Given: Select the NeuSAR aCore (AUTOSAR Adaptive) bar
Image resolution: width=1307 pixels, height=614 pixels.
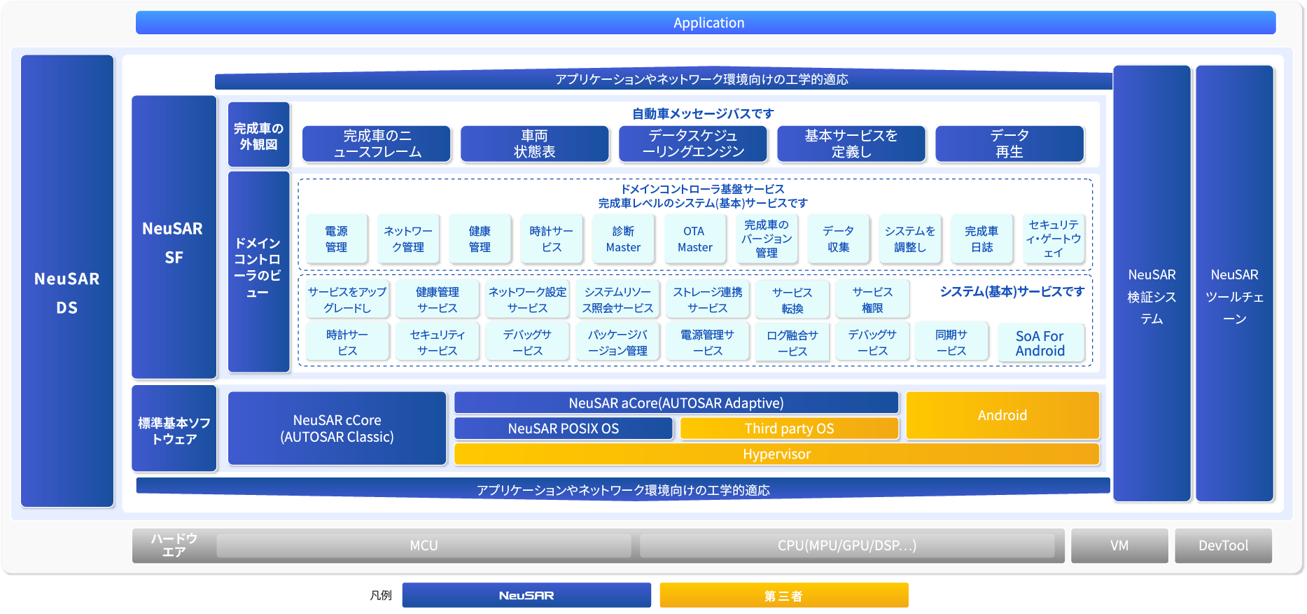Looking at the screenshot, I should coord(676,403).
